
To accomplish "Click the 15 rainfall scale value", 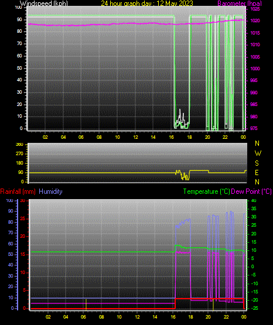I will (x=23, y=254).
